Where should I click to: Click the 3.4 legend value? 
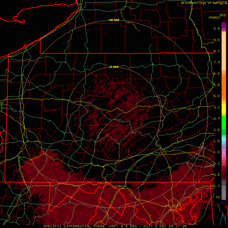pyautogui.click(x=217, y=119)
